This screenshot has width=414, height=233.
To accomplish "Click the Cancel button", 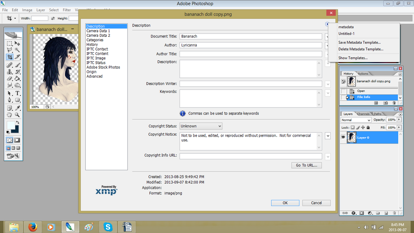I will (x=316, y=203).
